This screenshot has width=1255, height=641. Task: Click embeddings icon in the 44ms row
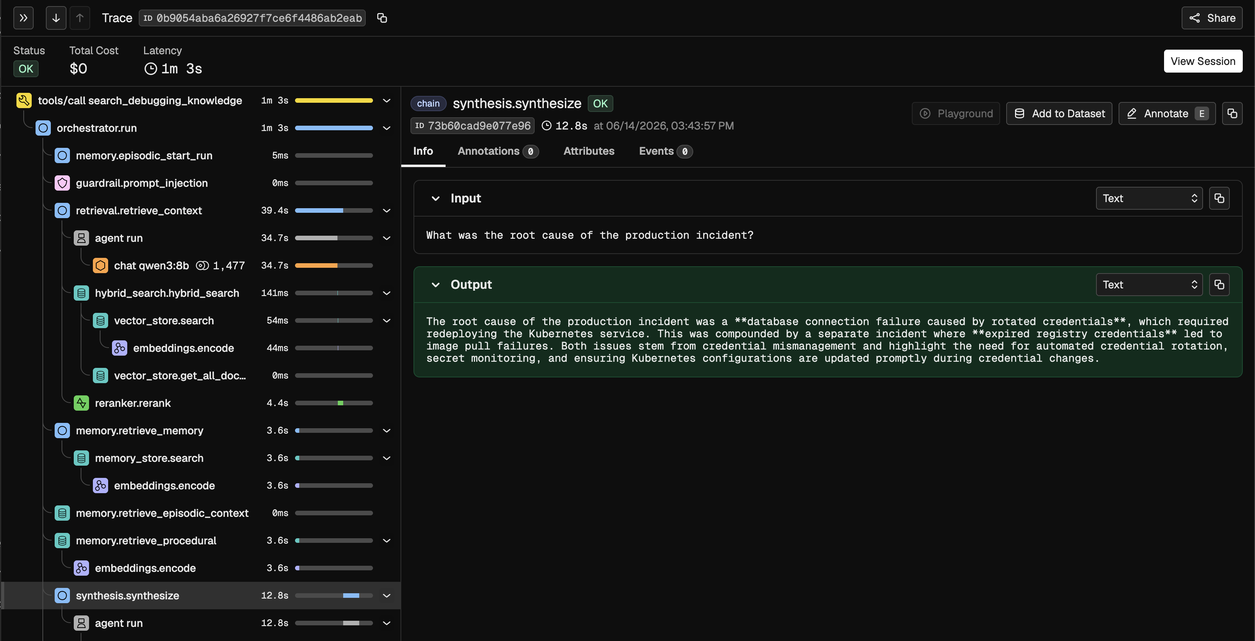pos(119,348)
